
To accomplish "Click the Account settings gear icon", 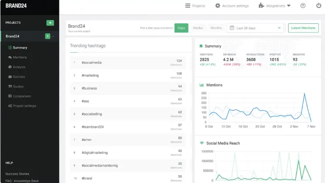I will tap(218, 6).
